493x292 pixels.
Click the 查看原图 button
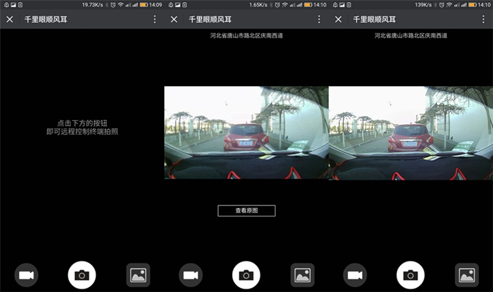pyautogui.click(x=246, y=211)
